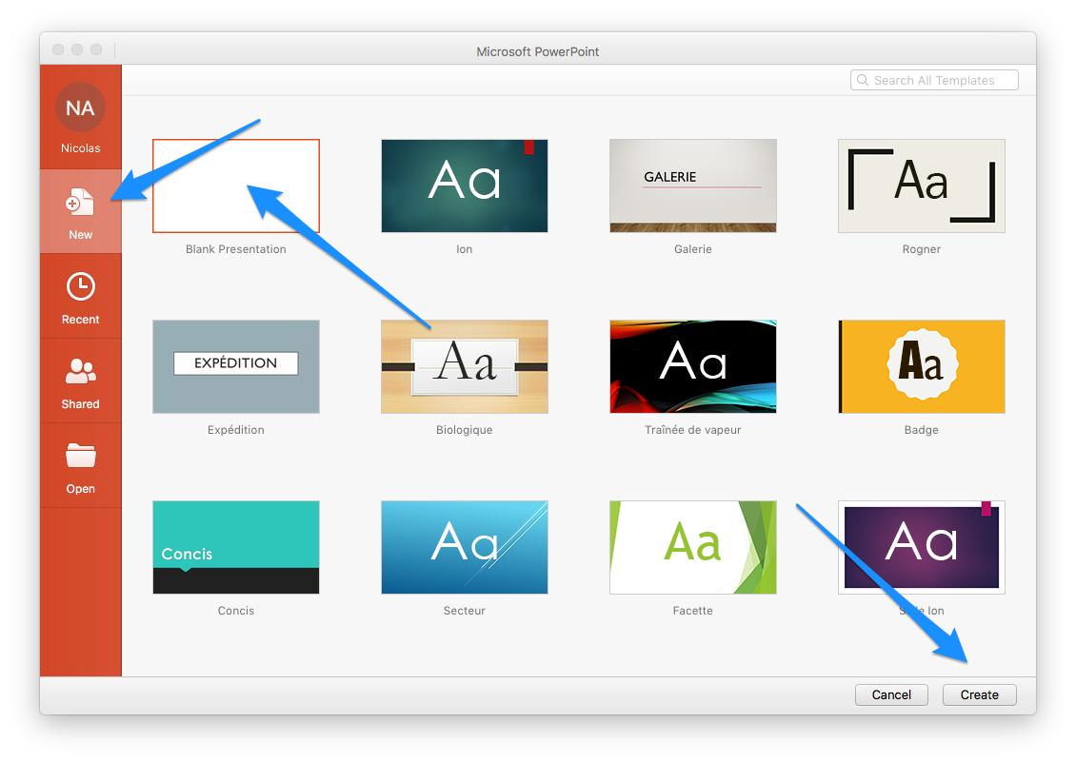Pick the Salle Ion template
Image resolution: width=1076 pixels, height=762 pixels.
[921, 547]
